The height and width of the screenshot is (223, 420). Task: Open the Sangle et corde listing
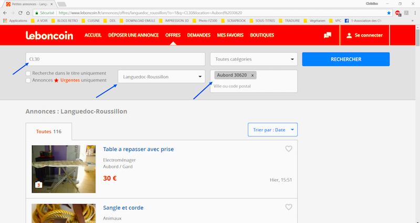(x=123, y=208)
